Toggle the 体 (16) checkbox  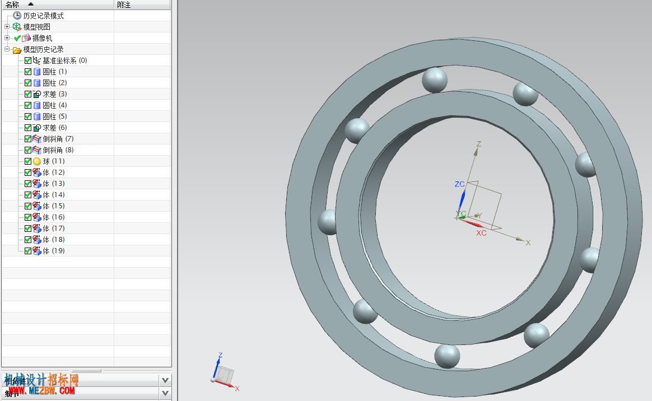(x=28, y=217)
